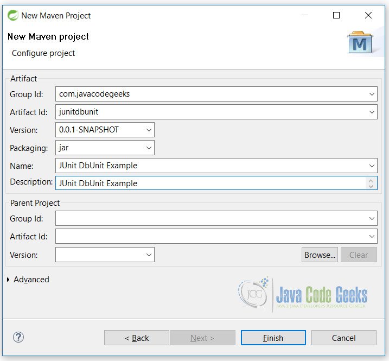Screen dimensions: 389x361
Task: Click the Cancel button
Action: [344, 338]
